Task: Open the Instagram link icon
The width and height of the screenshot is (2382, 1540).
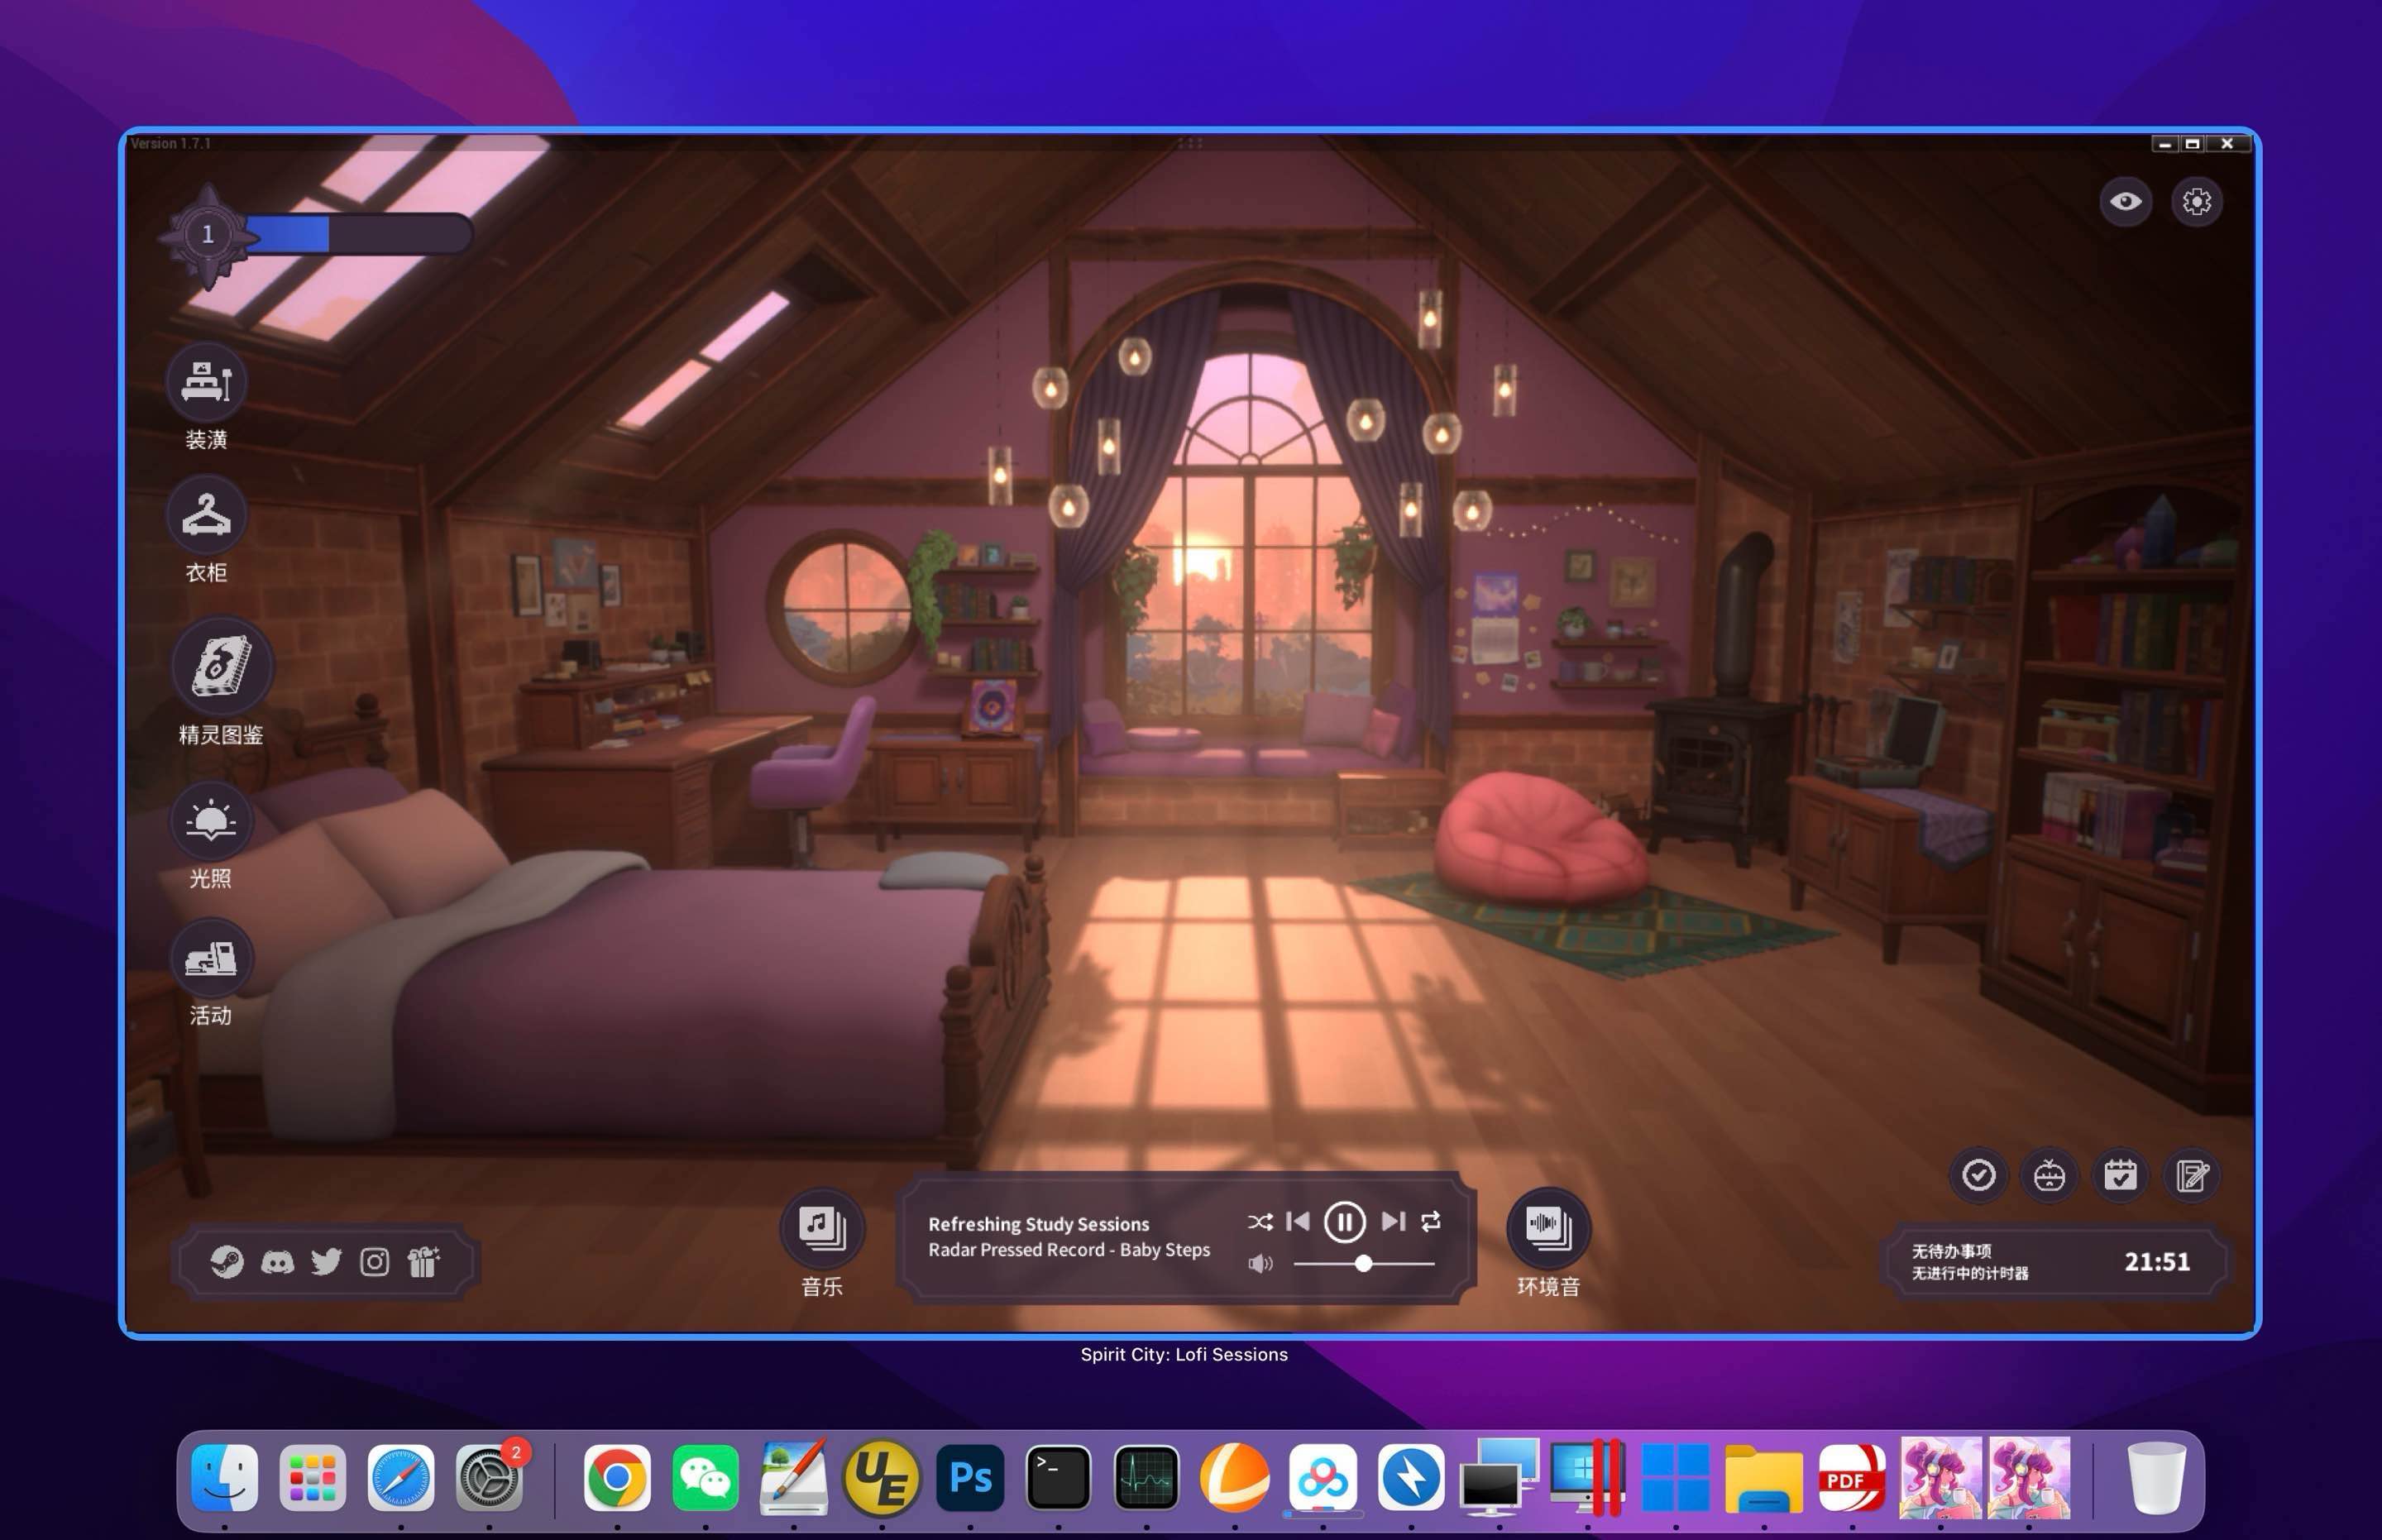Action: (374, 1262)
